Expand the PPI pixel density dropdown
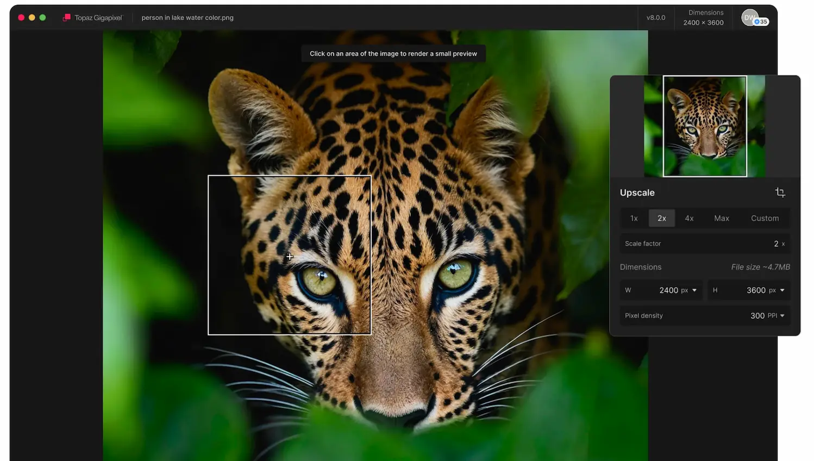Screen dimensions: 814x461 [x=776, y=316]
